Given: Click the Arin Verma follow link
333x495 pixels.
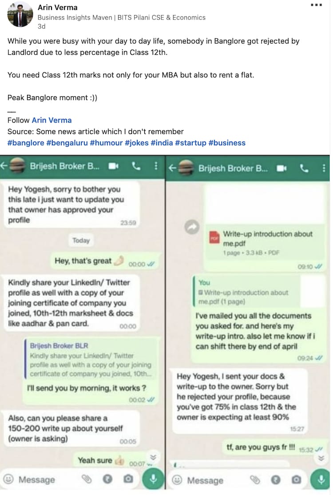Looking at the screenshot, I should tap(52, 120).
